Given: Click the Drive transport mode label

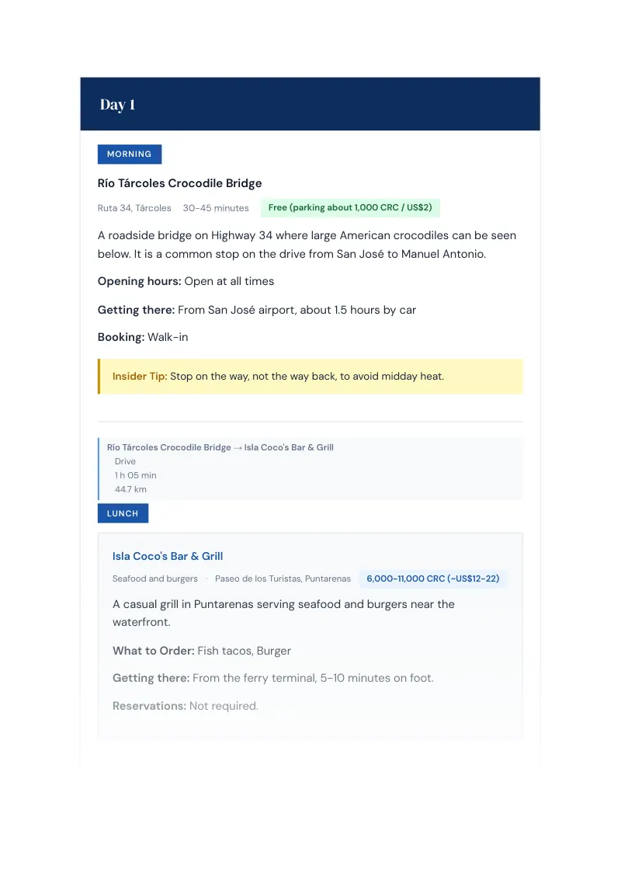Looking at the screenshot, I should (x=125, y=461).
